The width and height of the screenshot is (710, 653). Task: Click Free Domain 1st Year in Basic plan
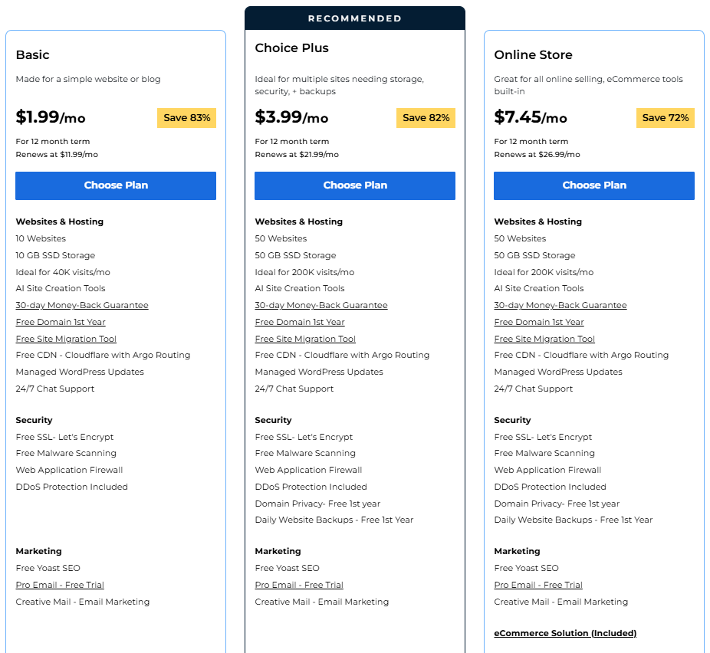[61, 322]
